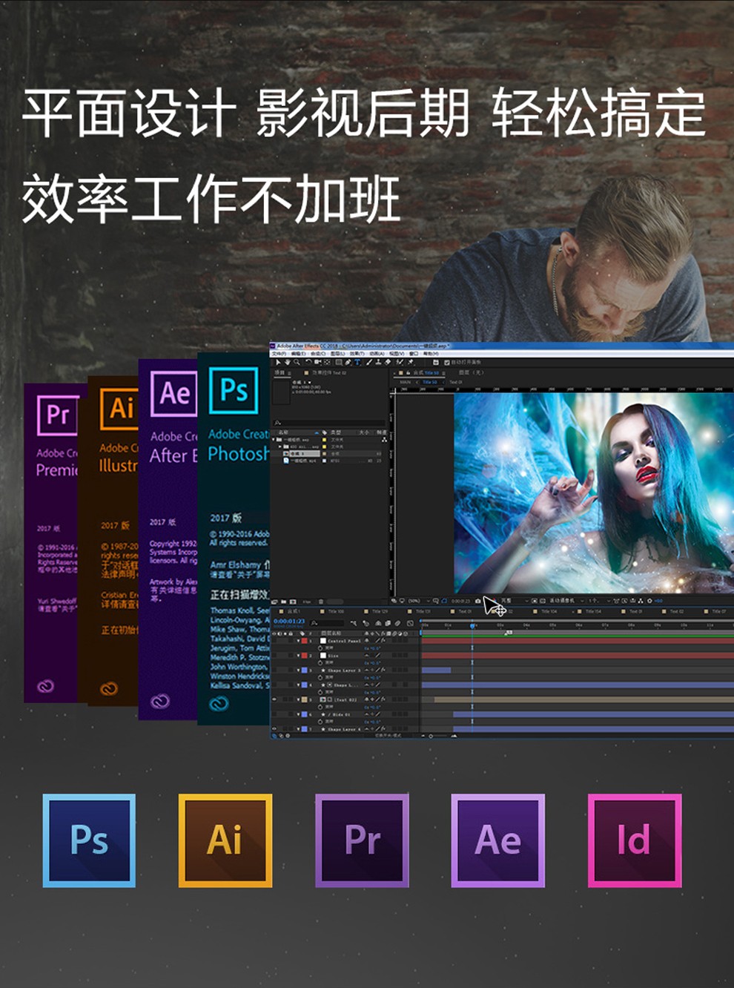The image size is (734, 988).
Task: Toggle visibility eye of Text 02 layer
Action: point(275,699)
